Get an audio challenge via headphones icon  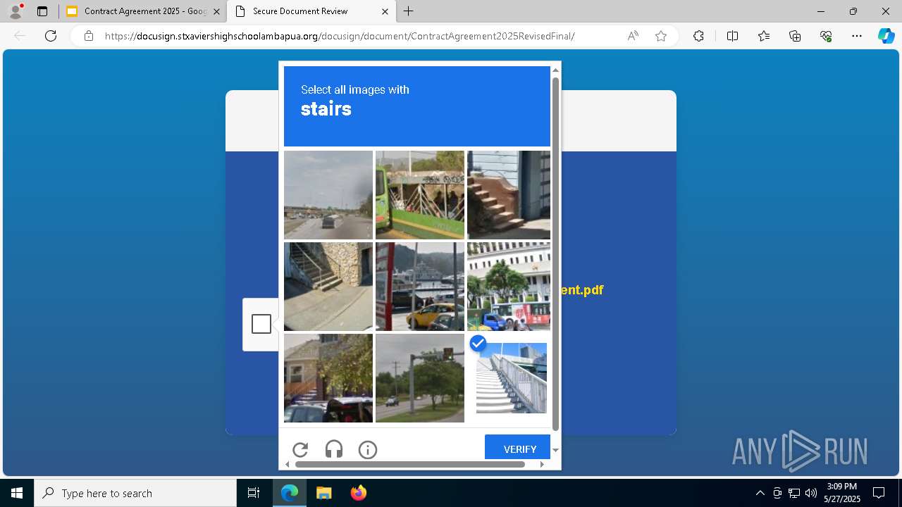click(x=334, y=450)
